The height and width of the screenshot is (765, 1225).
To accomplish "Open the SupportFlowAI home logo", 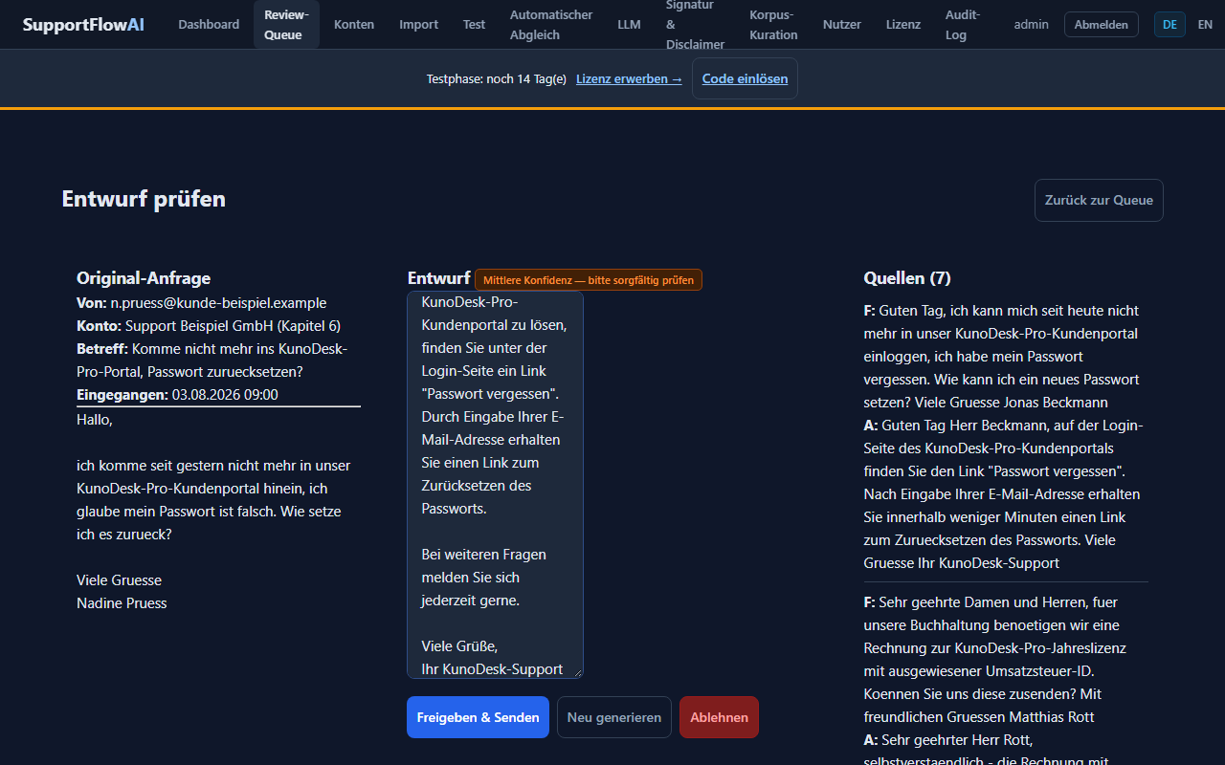I will (x=83, y=25).
